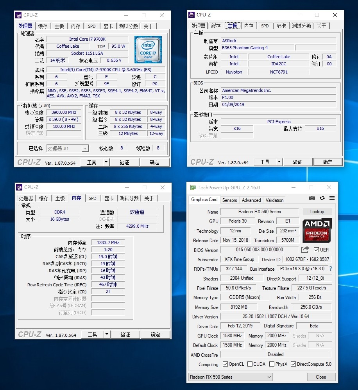Click GPU-Z refresh icon
Image resolution: width=358 pixels, height=390 pixels.
coord(322,198)
